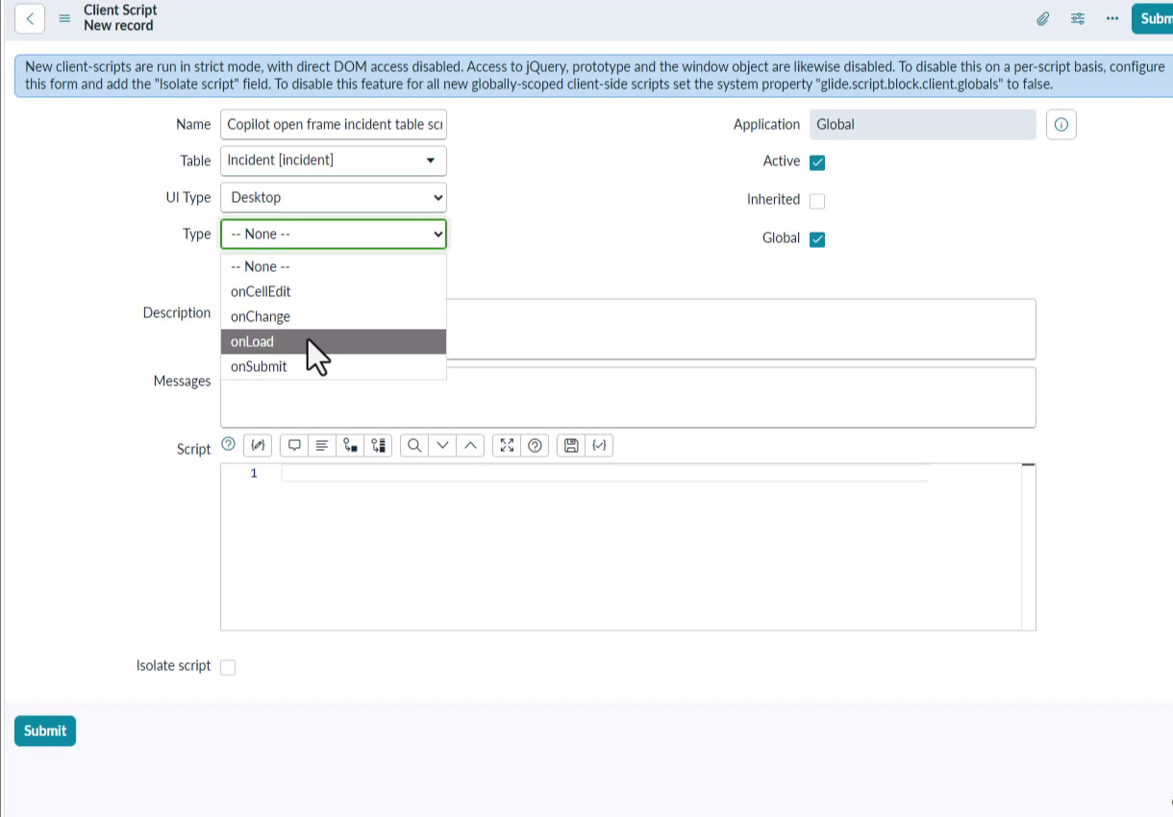Click the save floppy disk icon

pos(571,445)
